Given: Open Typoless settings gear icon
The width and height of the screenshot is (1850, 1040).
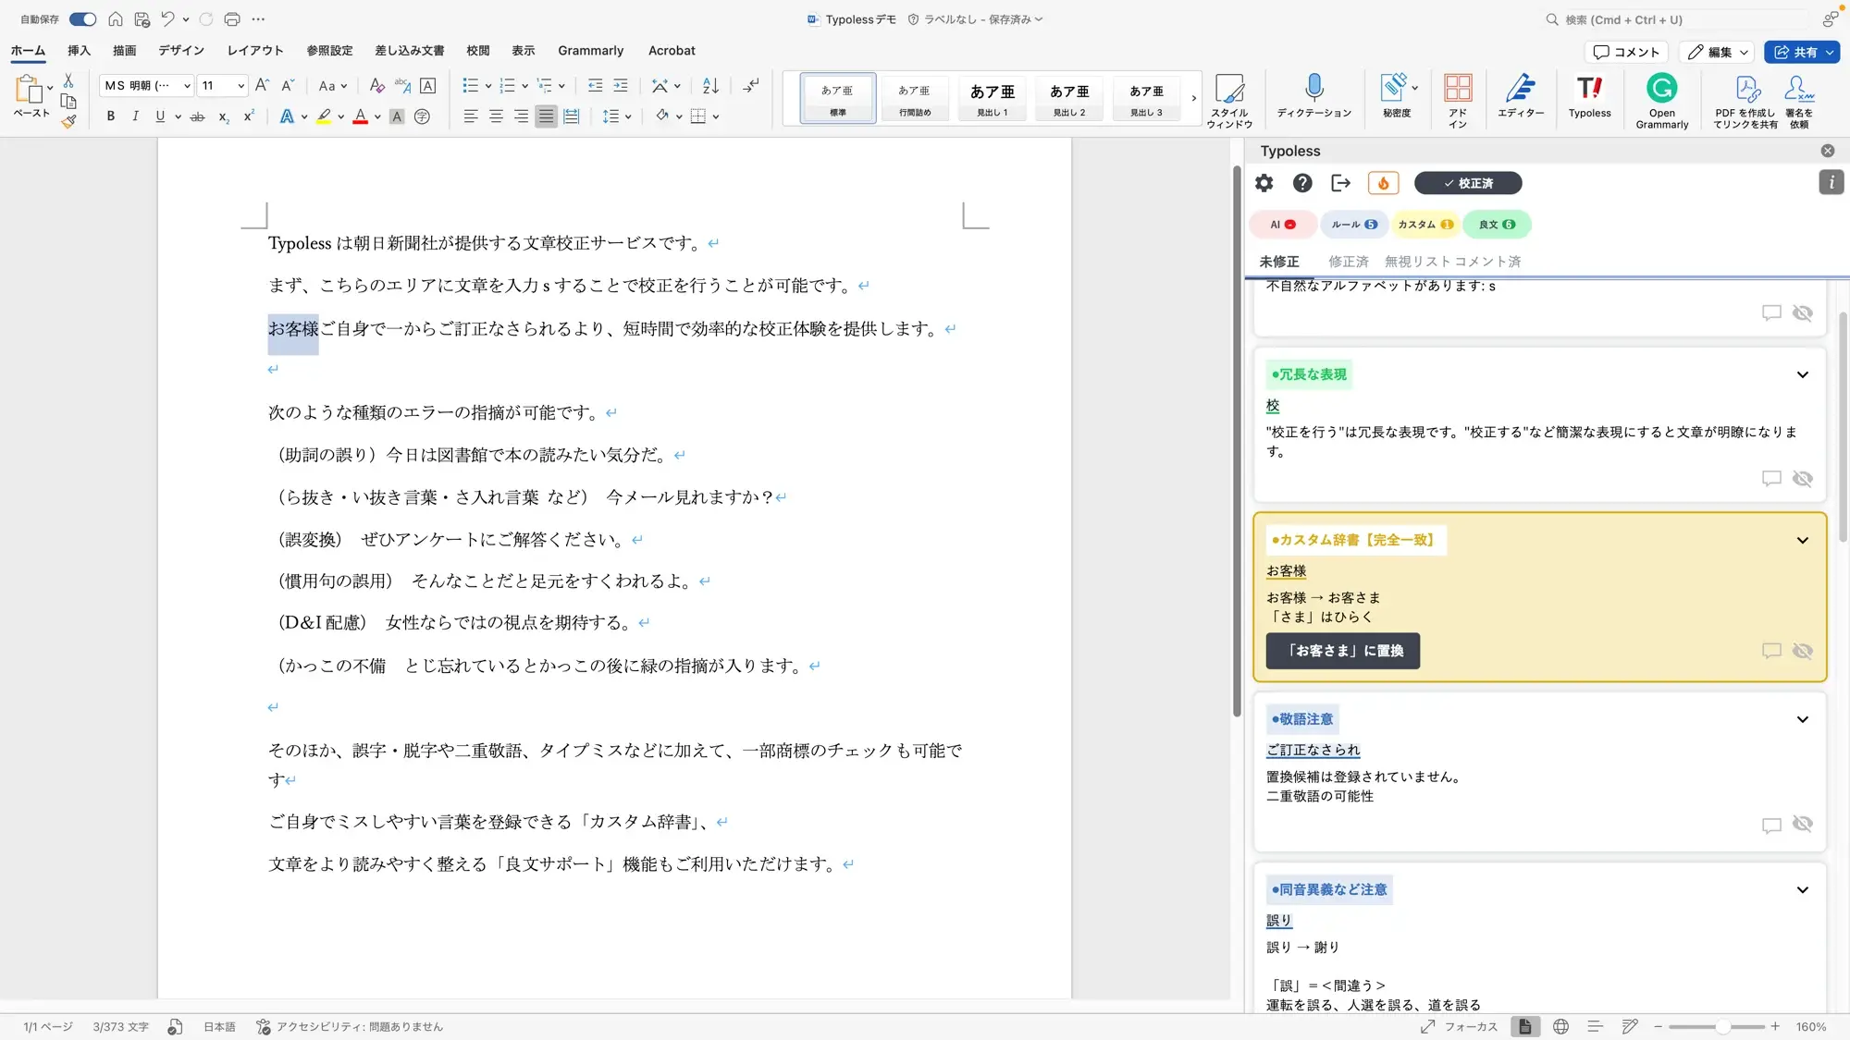Looking at the screenshot, I should [1264, 183].
